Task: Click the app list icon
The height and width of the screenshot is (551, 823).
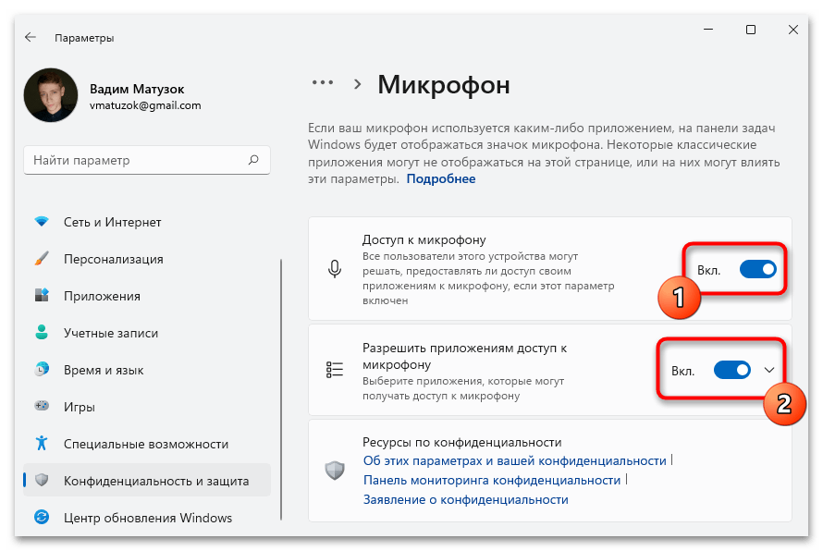Action: pyautogui.click(x=335, y=370)
